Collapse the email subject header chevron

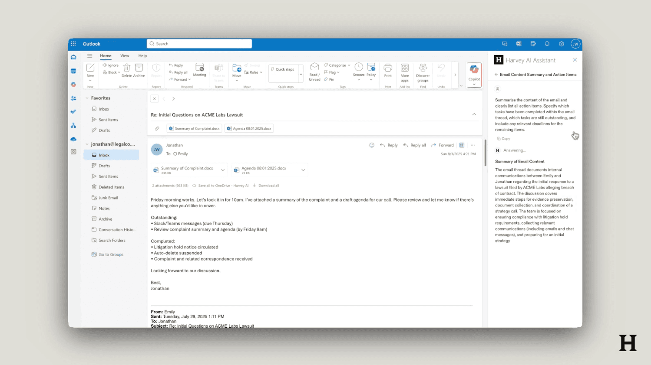(474, 114)
